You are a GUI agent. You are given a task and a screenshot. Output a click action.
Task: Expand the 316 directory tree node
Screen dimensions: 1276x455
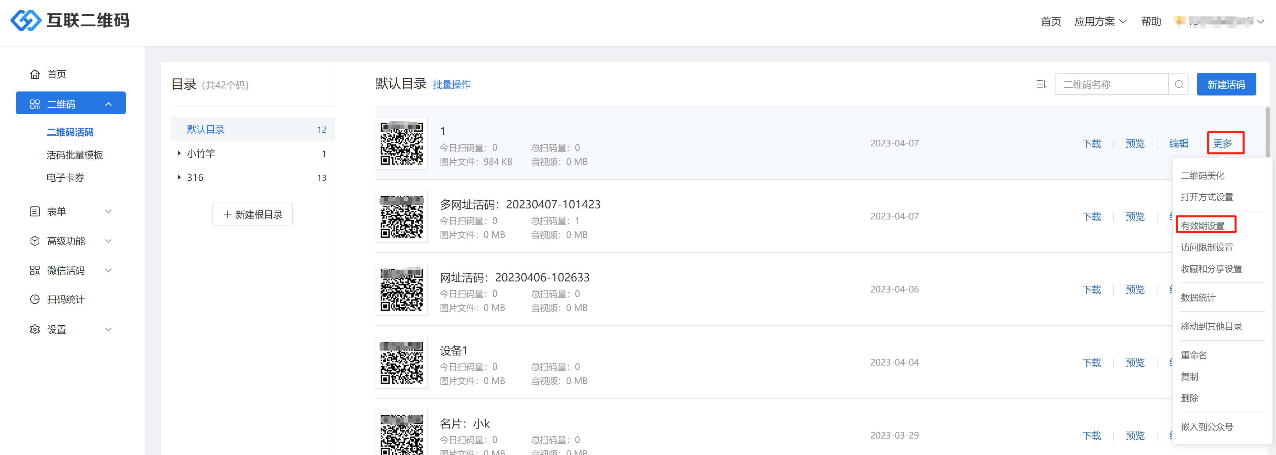pos(179,177)
